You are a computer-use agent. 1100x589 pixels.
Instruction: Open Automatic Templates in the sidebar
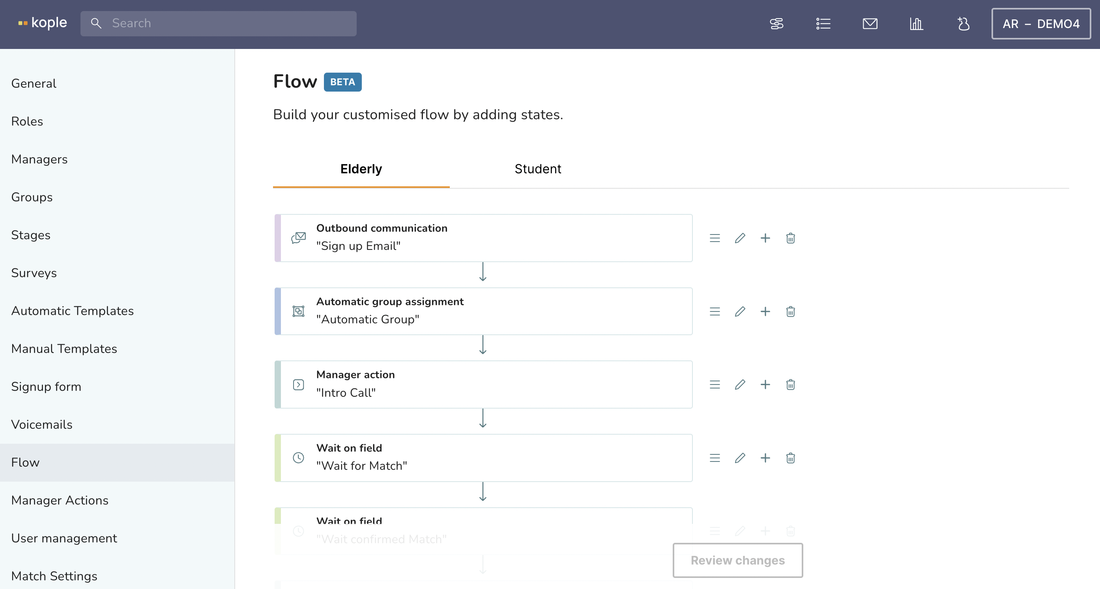(x=73, y=311)
